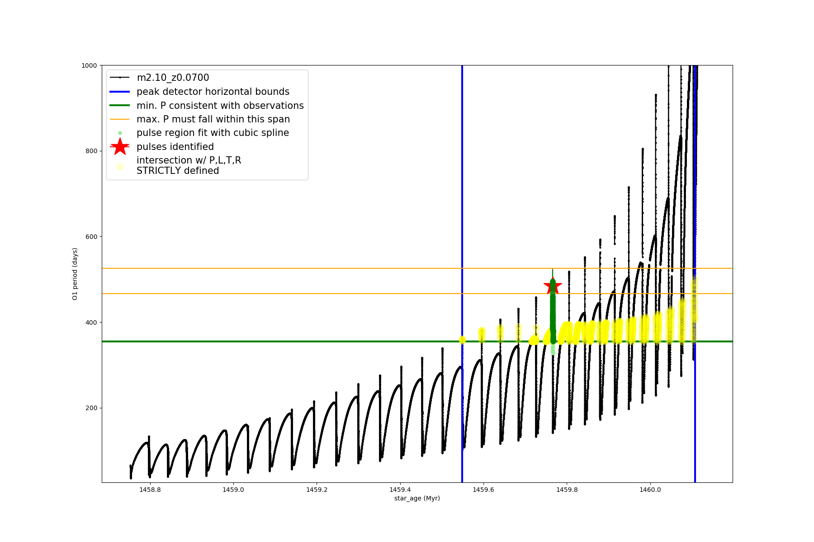Click the orange line swatch in the legend
814x542 pixels.
(120, 119)
